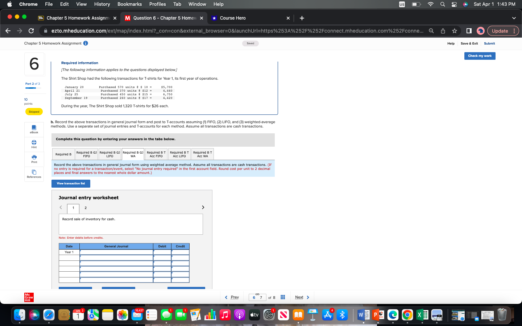This screenshot has width=522, height=326.
Task: Open Spotlight search in the menu bar
Action: tap(443, 4)
